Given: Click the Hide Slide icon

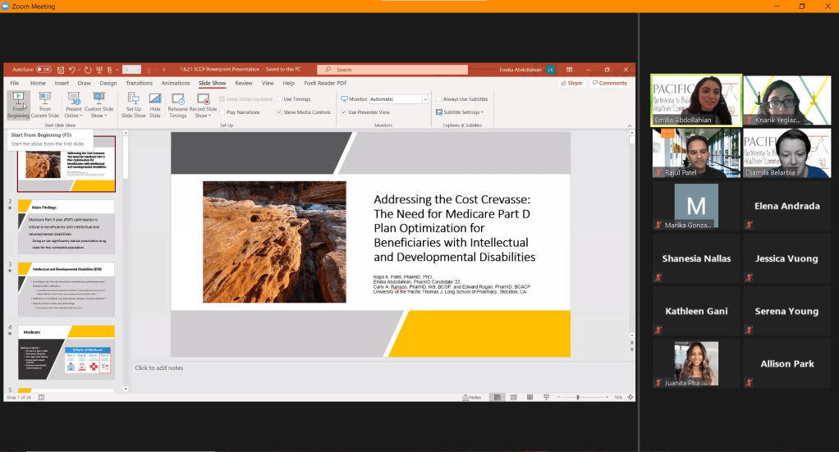Looking at the screenshot, I should [x=155, y=105].
